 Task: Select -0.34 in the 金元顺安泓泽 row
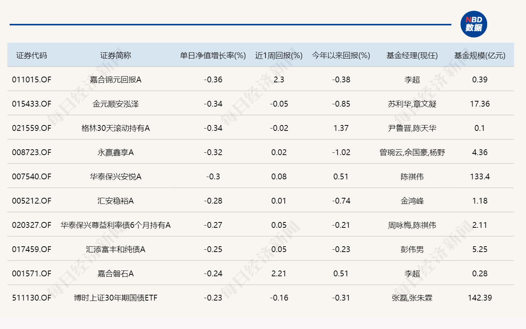pyautogui.click(x=213, y=104)
